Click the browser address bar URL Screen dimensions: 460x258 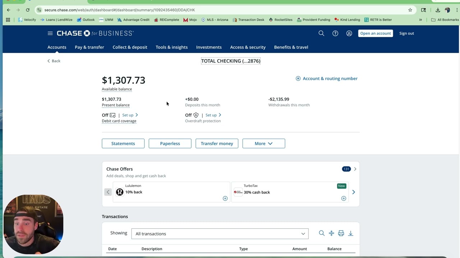(120, 10)
